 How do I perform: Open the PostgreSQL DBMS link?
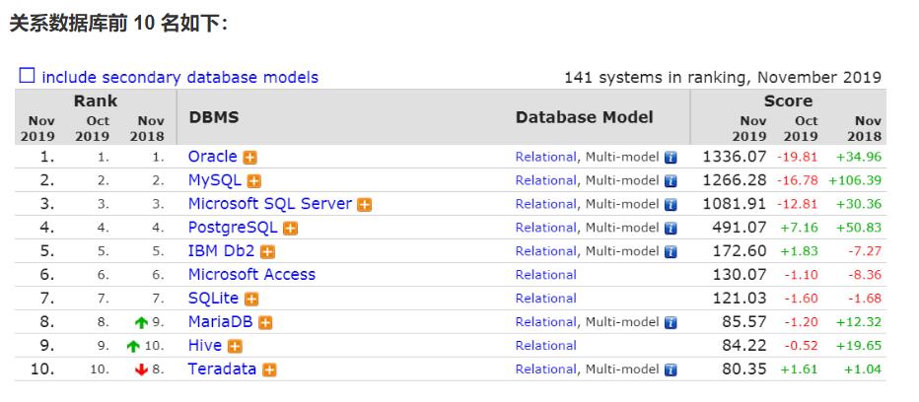(x=233, y=228)
